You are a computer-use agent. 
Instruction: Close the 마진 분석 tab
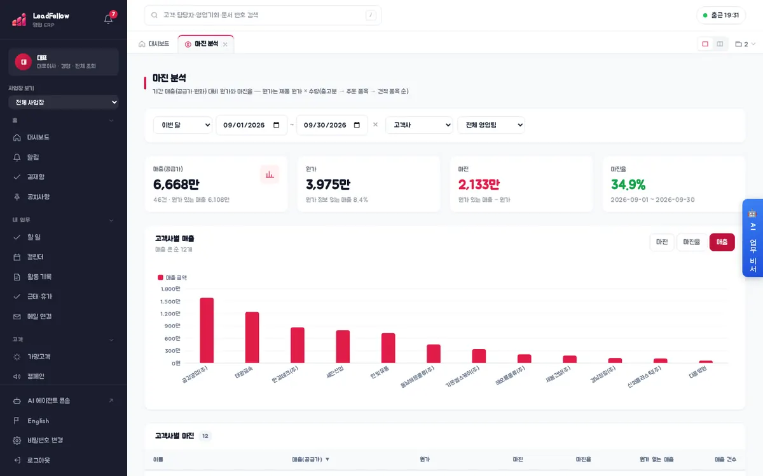coord(225,44)
